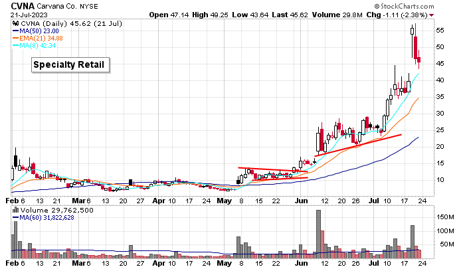Click the CVNA ticker symbol in the header

click(23, 6)
